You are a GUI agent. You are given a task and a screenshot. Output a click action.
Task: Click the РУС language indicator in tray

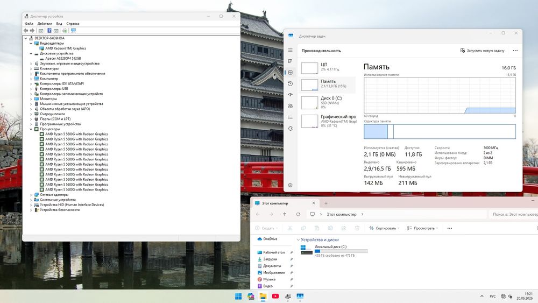[493, 296]
